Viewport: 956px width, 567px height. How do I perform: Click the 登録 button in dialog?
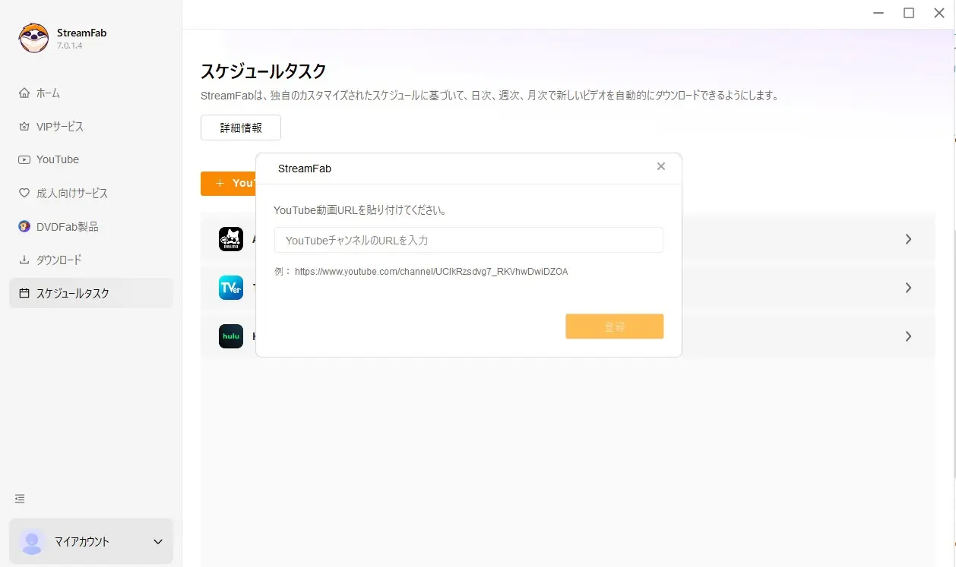point(615,326)
